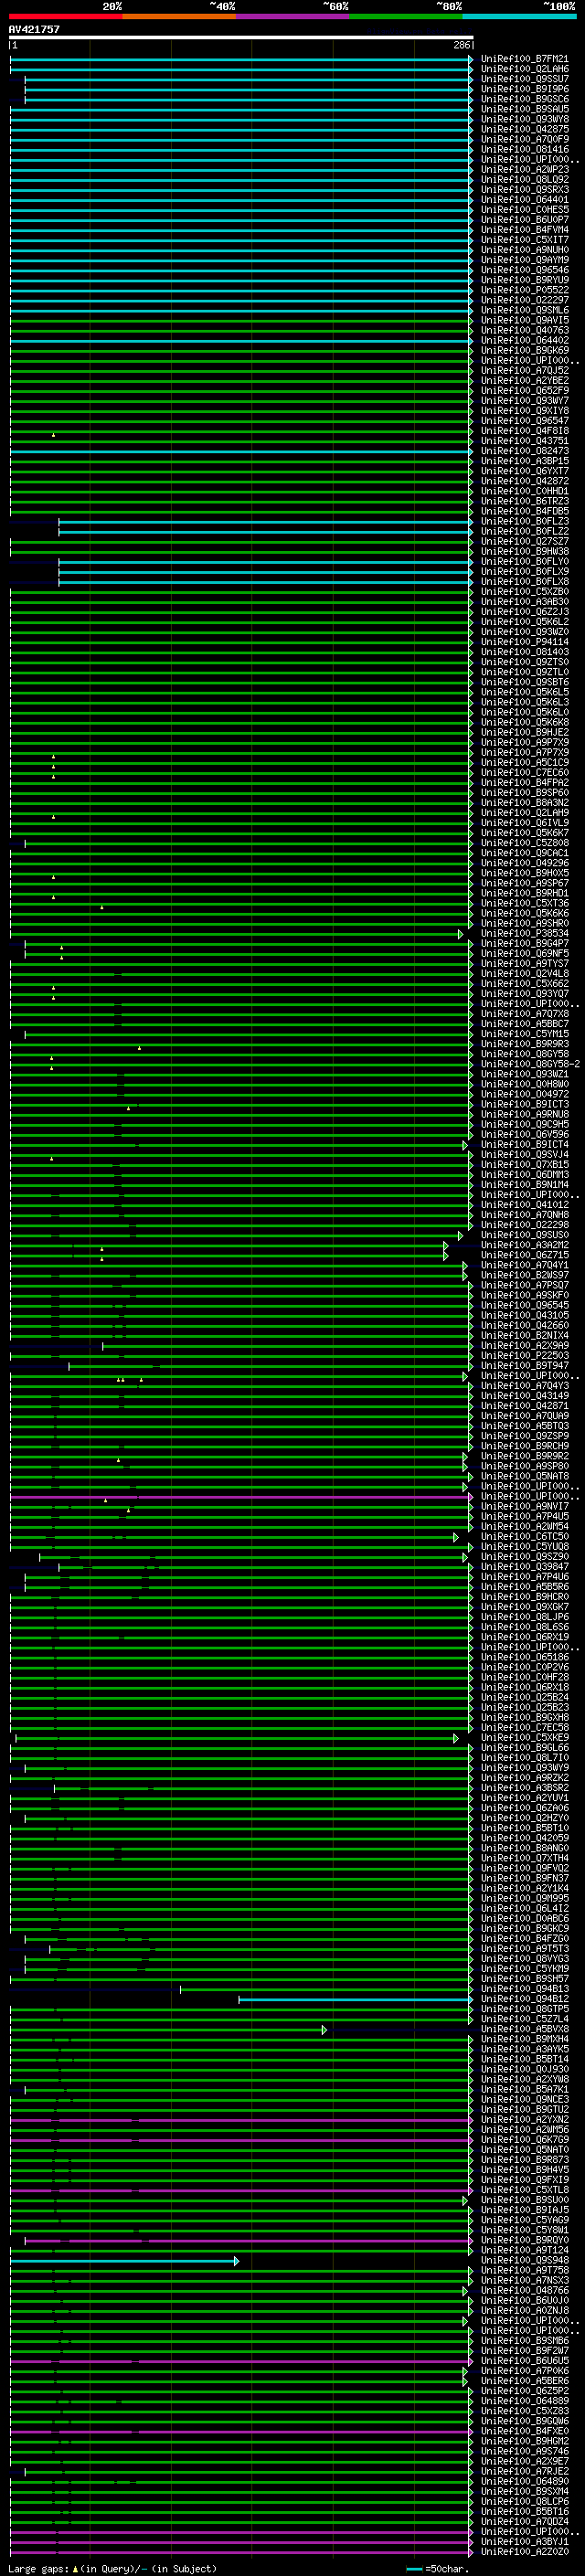This screenshot has width=585, height=2576.
Task: Open UniRef100_Q9AVI5 from the hit list
Action: [x=524, y=320]
